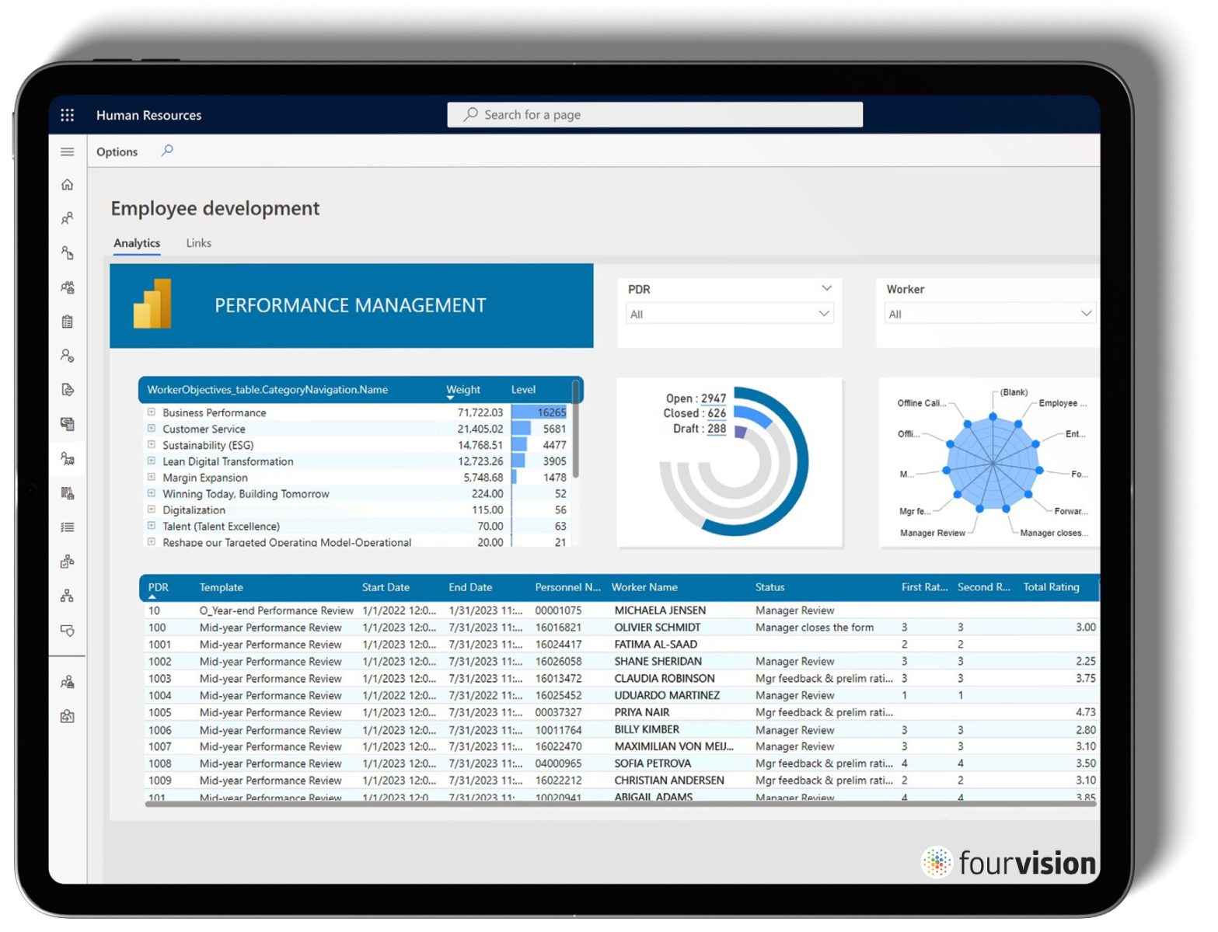Image resolution: width=1218 pixels, height=932 pixels.
Task: Click the search icon next to Options
Action: coord(166,151)
